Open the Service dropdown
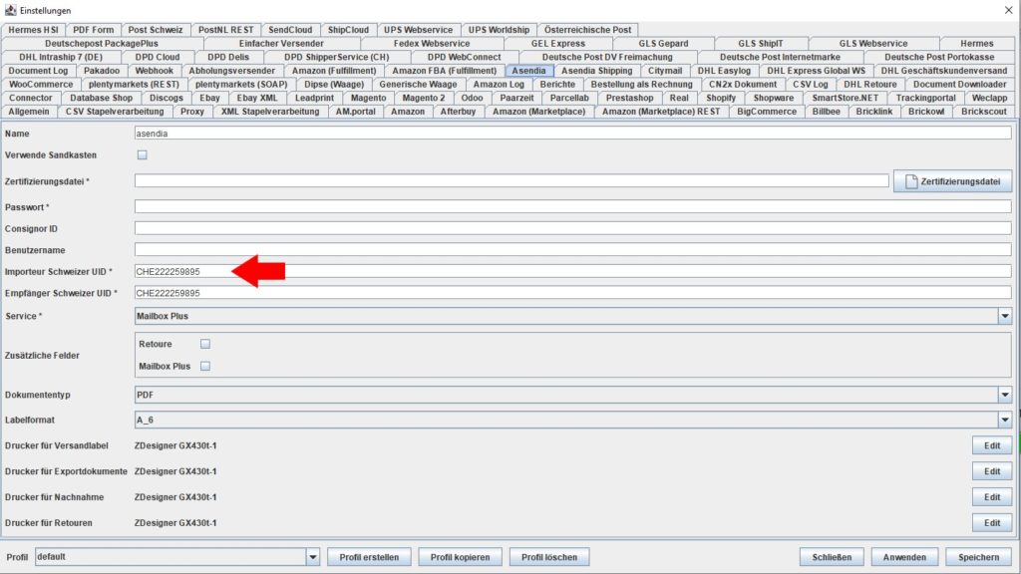Viewport: 1021px width, 574px height. point(1005,316)
